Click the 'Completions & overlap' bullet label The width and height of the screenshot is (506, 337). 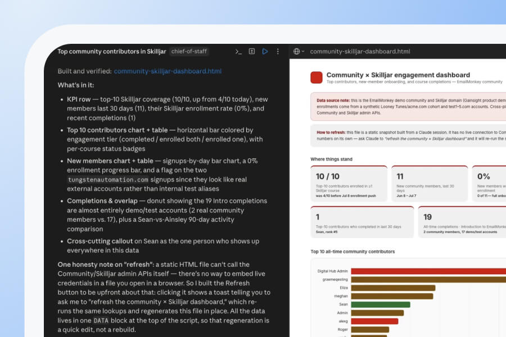tap(102, 201)
